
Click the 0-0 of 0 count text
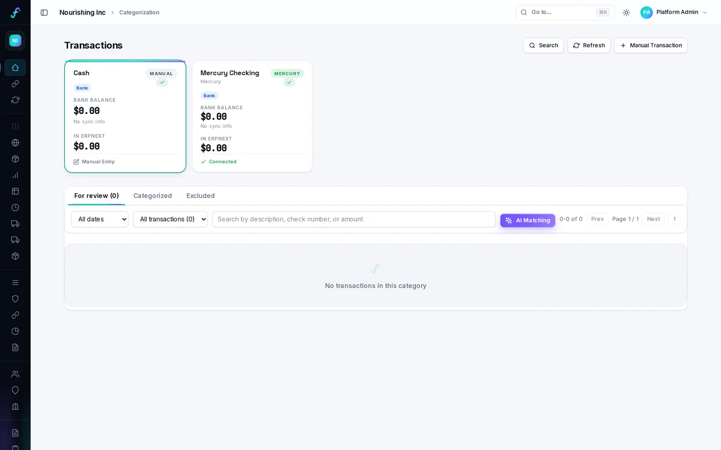click(x=571, y=219)
